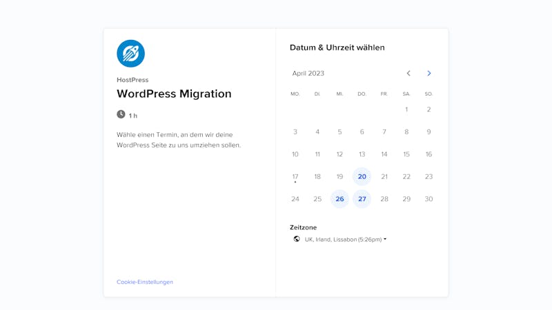Click date 28 in the calendar
Viewport: 552px width, 310px height.
tap(384, 199)
